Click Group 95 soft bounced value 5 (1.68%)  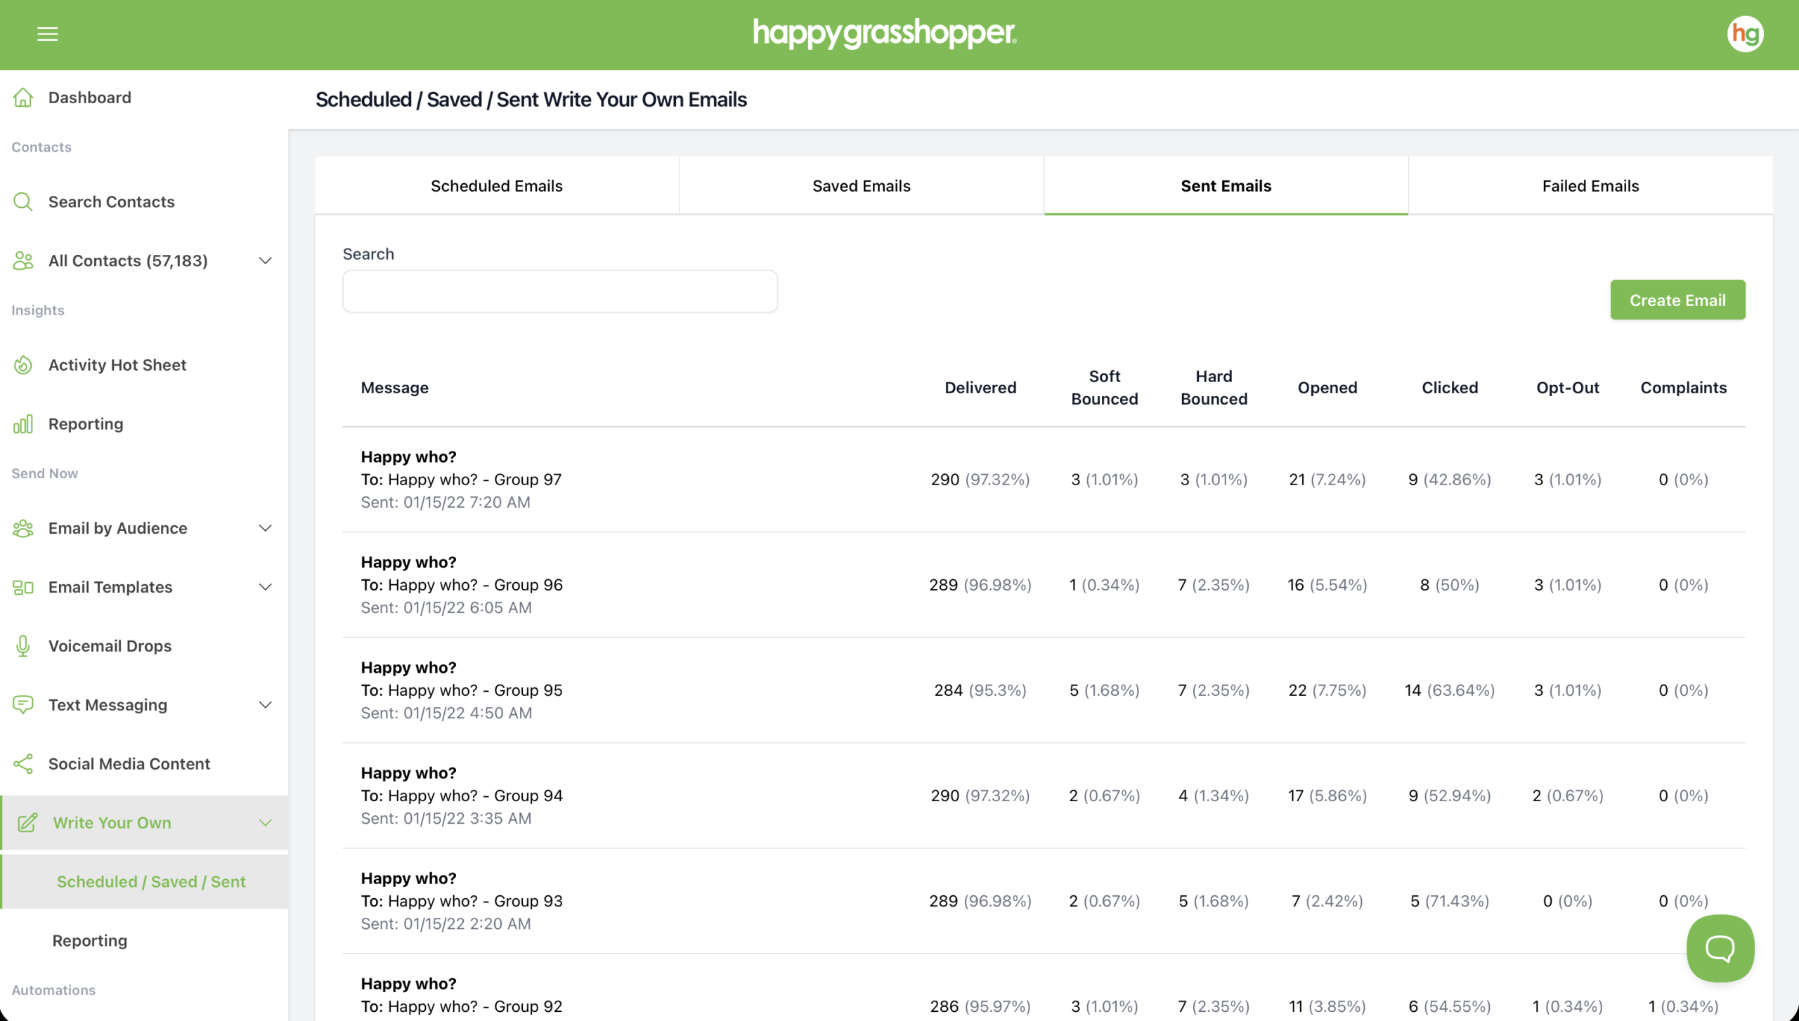click(x=1105, y=690)
